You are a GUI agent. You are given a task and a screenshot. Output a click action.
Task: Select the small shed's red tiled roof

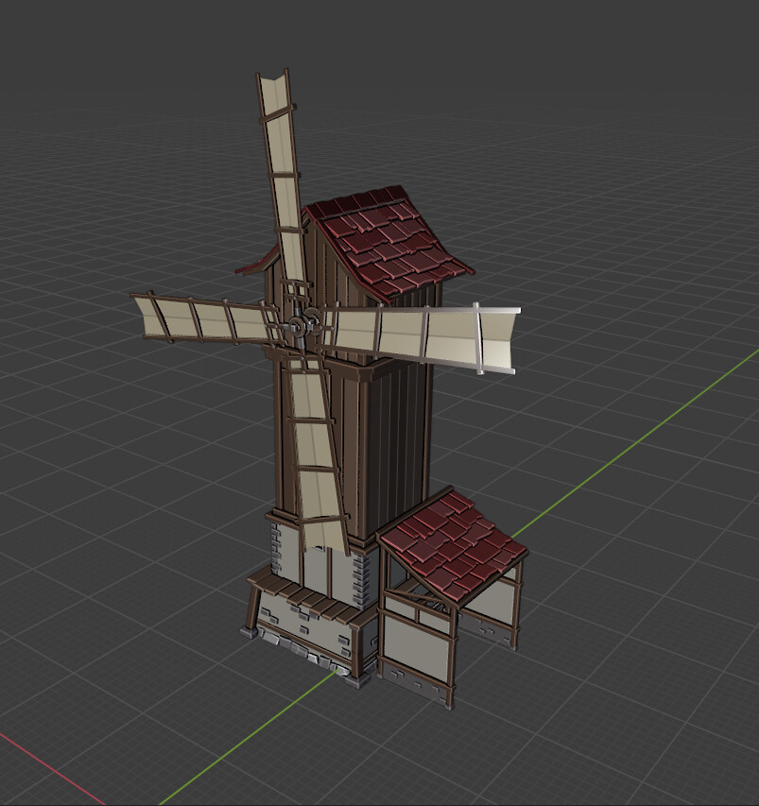tap(455, 542)
